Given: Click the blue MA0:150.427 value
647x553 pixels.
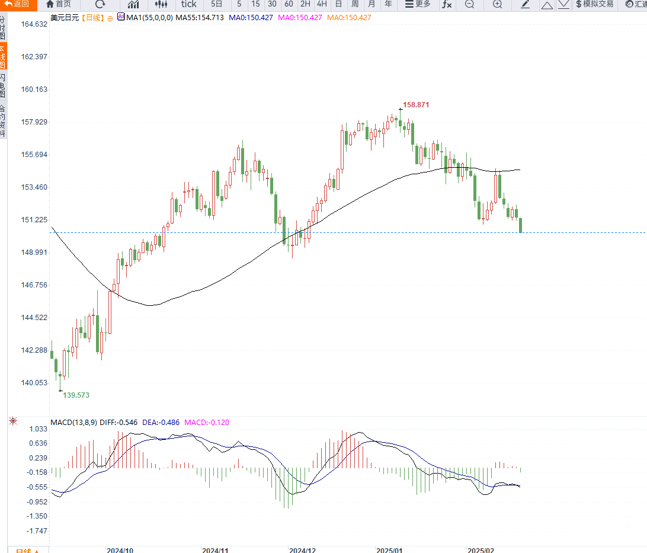Looking at the screenshot, I should pos(251,18).
